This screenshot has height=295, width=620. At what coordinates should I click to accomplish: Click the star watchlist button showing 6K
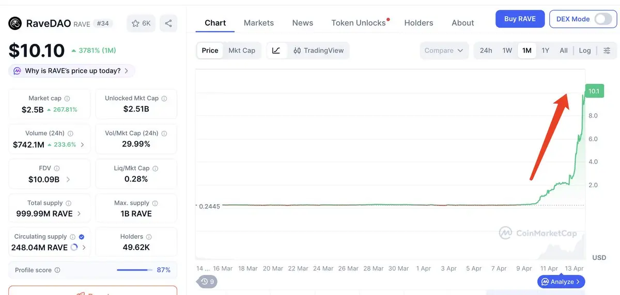(141, 23)
